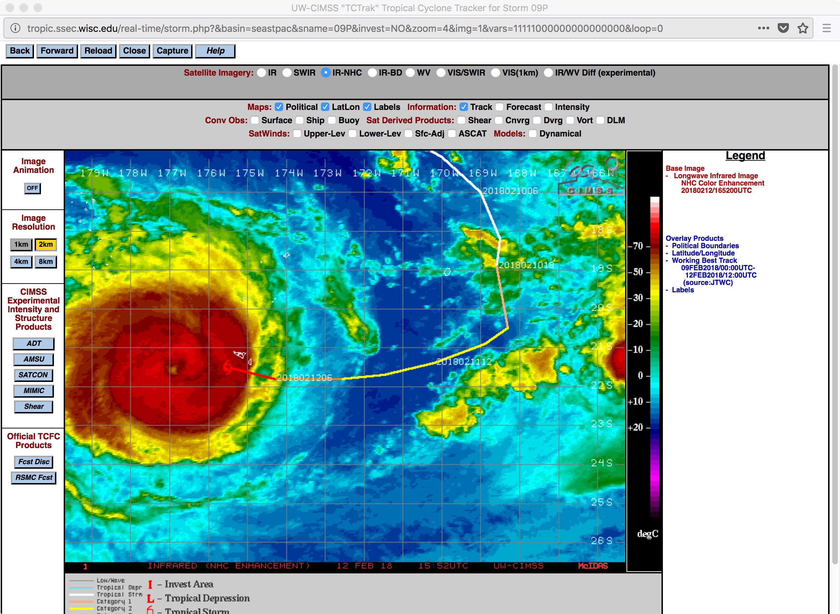Select IR-BD imagery option
This screenshot has height=614, width=840.
pos(372,73)
